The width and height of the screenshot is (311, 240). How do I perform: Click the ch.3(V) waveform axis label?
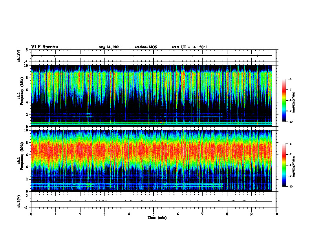pyautogui.click(x=19, y=201)
